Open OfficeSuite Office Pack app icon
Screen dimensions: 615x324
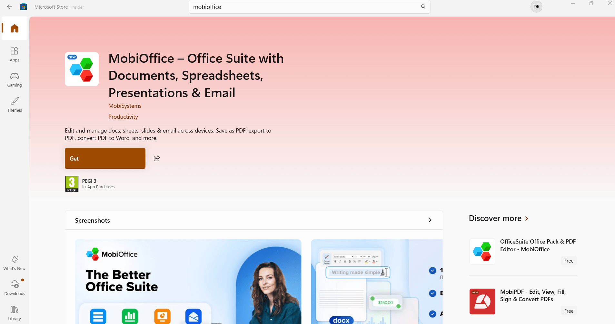pyautogui.click(x=482, y=251)
